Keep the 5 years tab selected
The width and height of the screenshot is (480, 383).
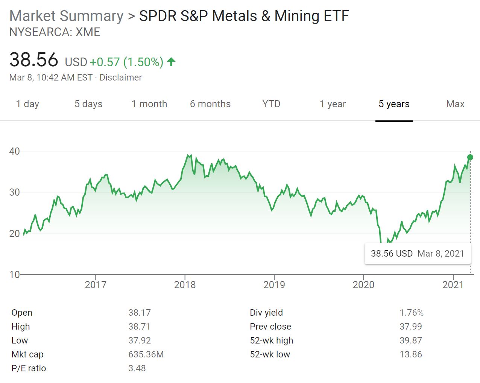point(393,104)
